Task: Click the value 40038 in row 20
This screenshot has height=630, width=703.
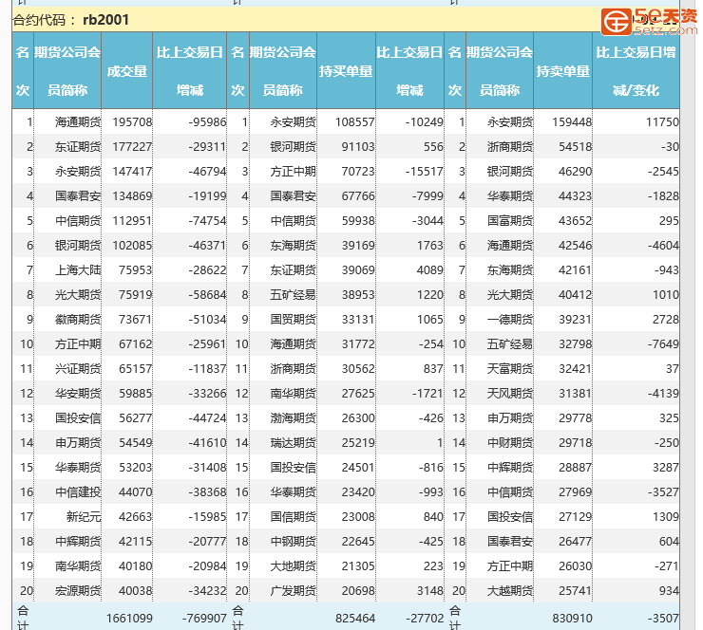Action: click(136, 590)
